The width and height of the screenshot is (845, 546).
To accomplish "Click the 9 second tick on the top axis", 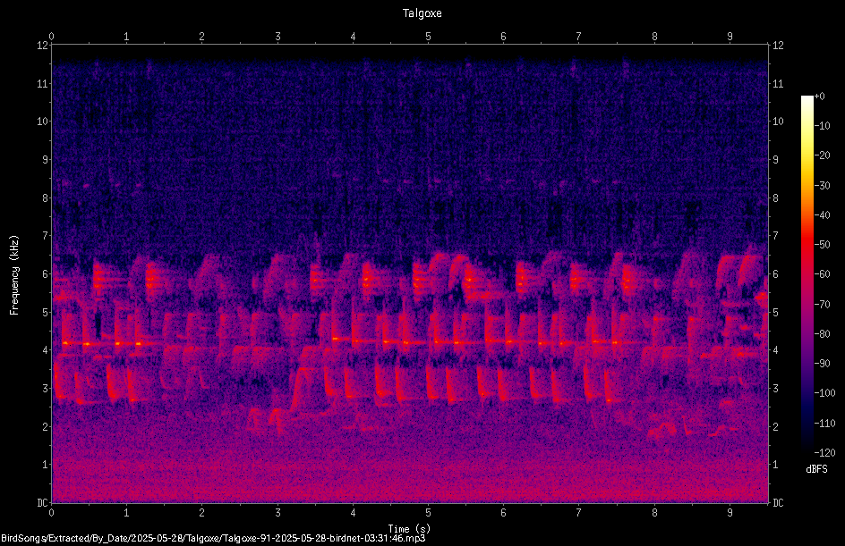I will [730, 37].
